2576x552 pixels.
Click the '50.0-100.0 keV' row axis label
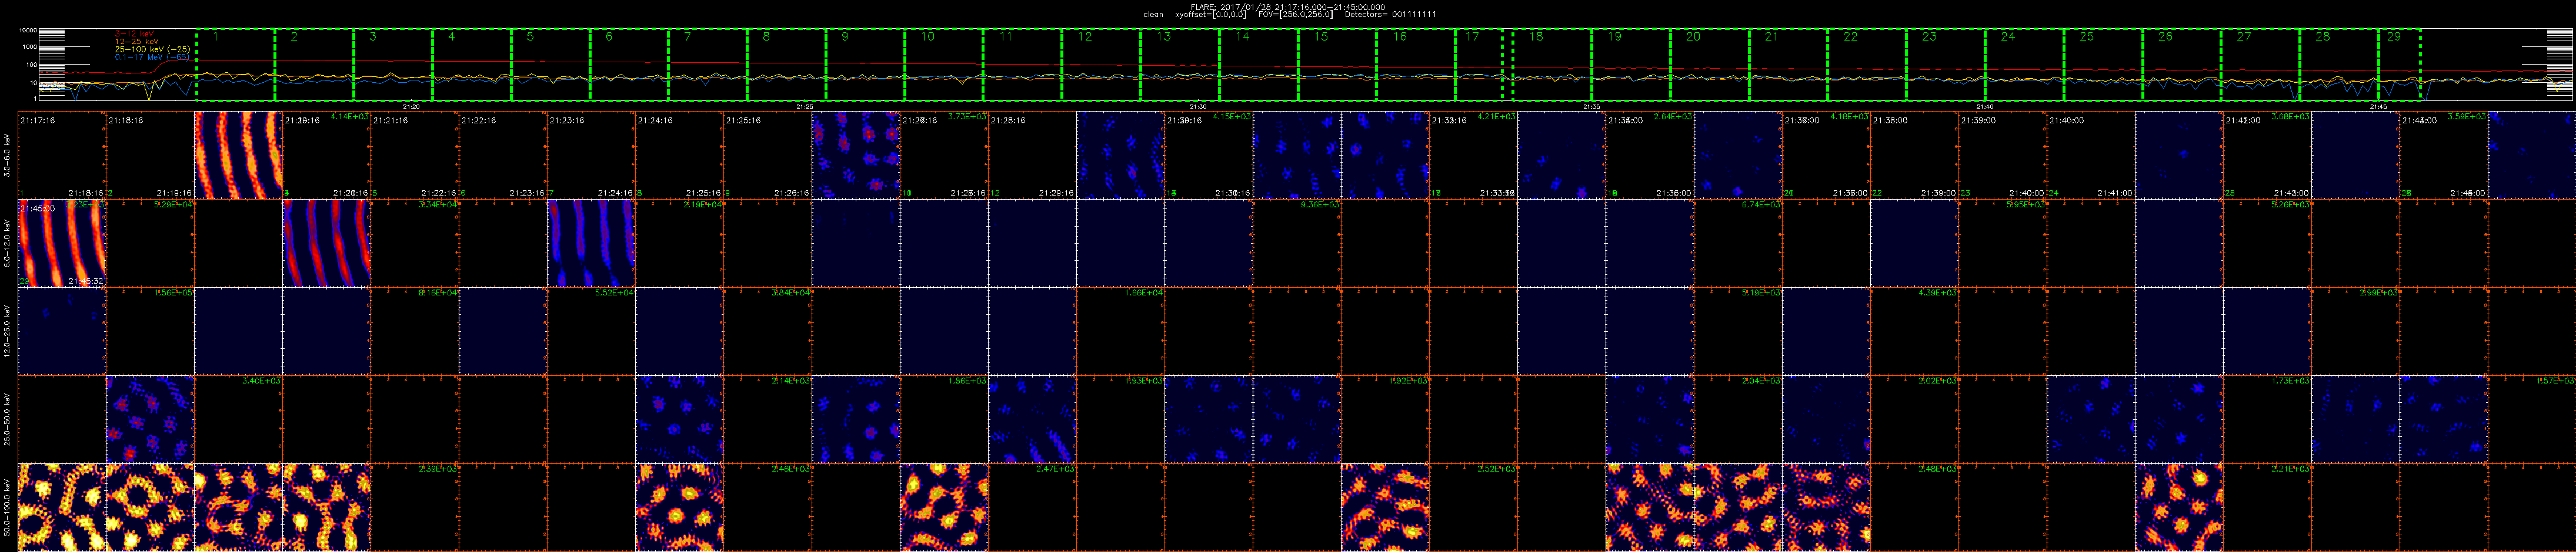tap(8, 507)
